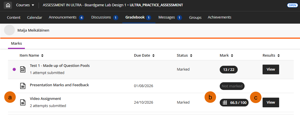
Task: Click the Messages badge showing 1
Action: [179, 18]
